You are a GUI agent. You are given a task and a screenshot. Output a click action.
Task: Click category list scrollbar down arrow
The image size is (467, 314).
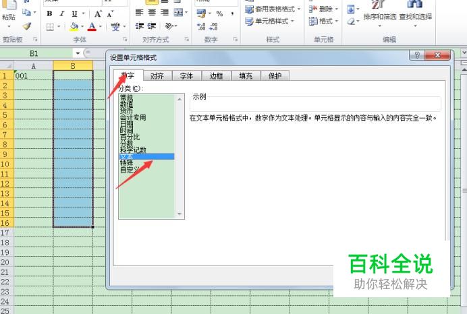click(180, 214)
